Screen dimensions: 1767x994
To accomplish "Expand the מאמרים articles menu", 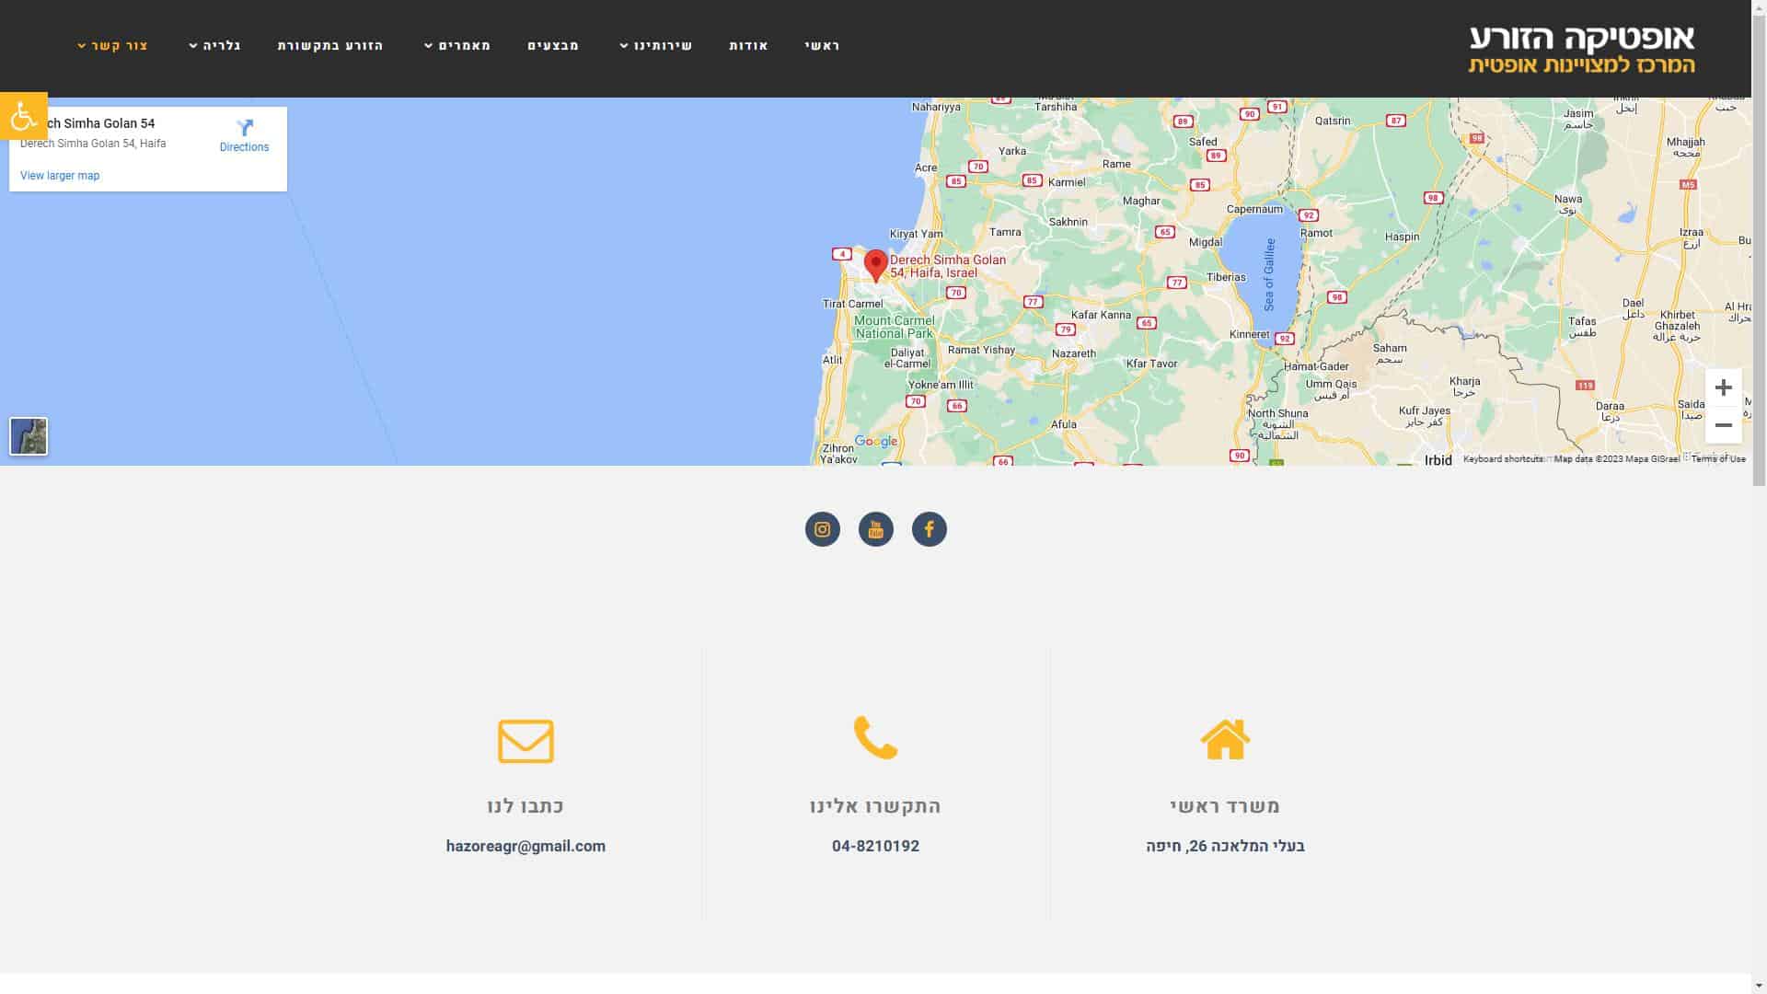I will coord(457,46).
